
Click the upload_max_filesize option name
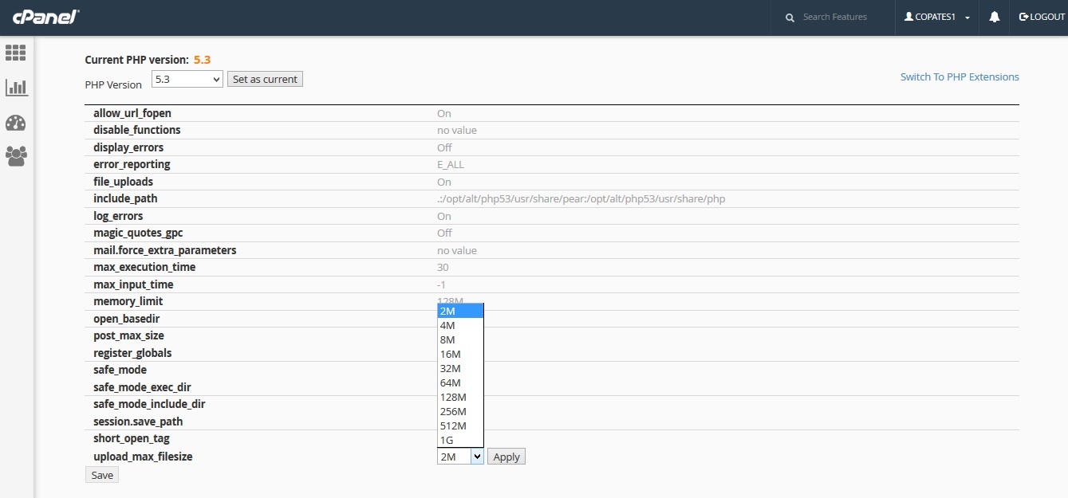pos(143,457)
